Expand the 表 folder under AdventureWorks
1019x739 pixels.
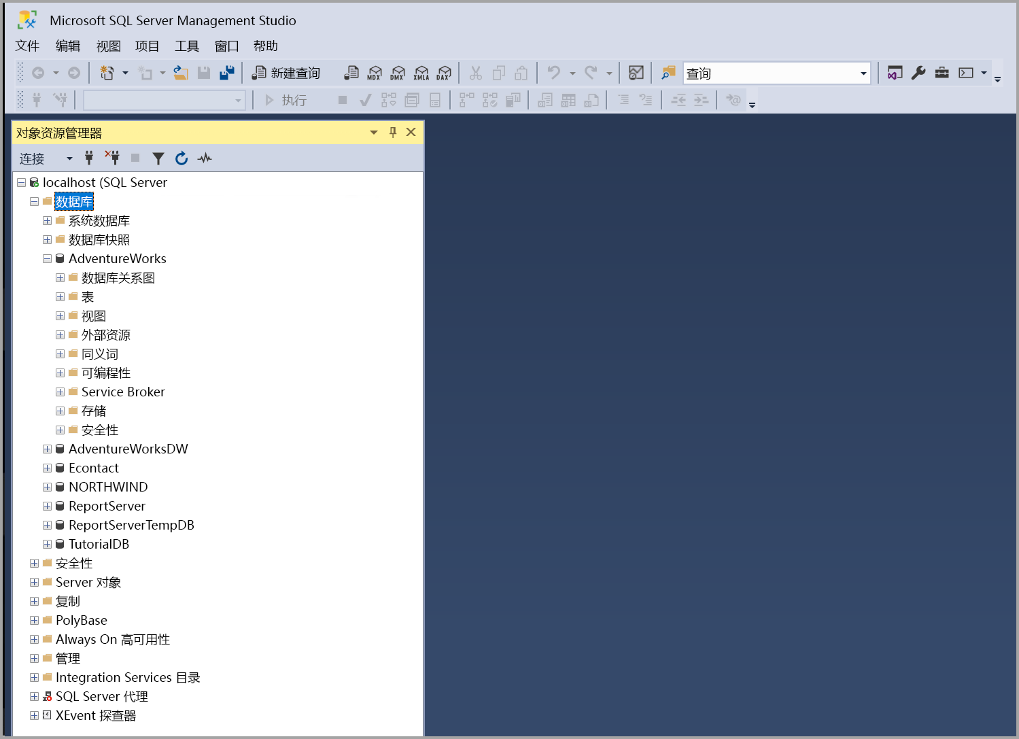click(60, 296)
